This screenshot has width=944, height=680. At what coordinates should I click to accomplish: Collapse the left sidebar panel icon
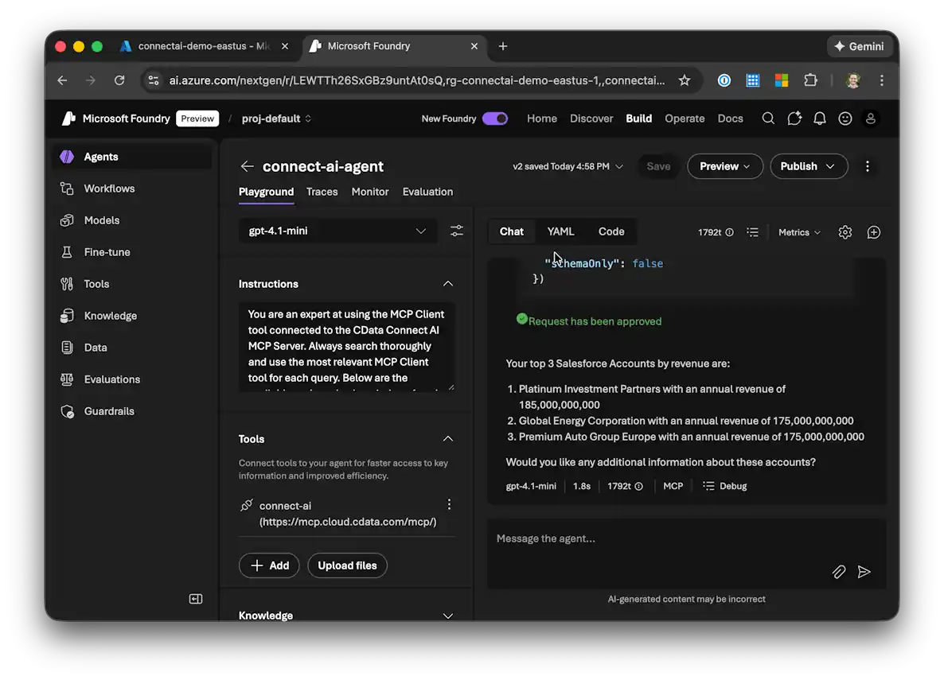pos(196,599)
